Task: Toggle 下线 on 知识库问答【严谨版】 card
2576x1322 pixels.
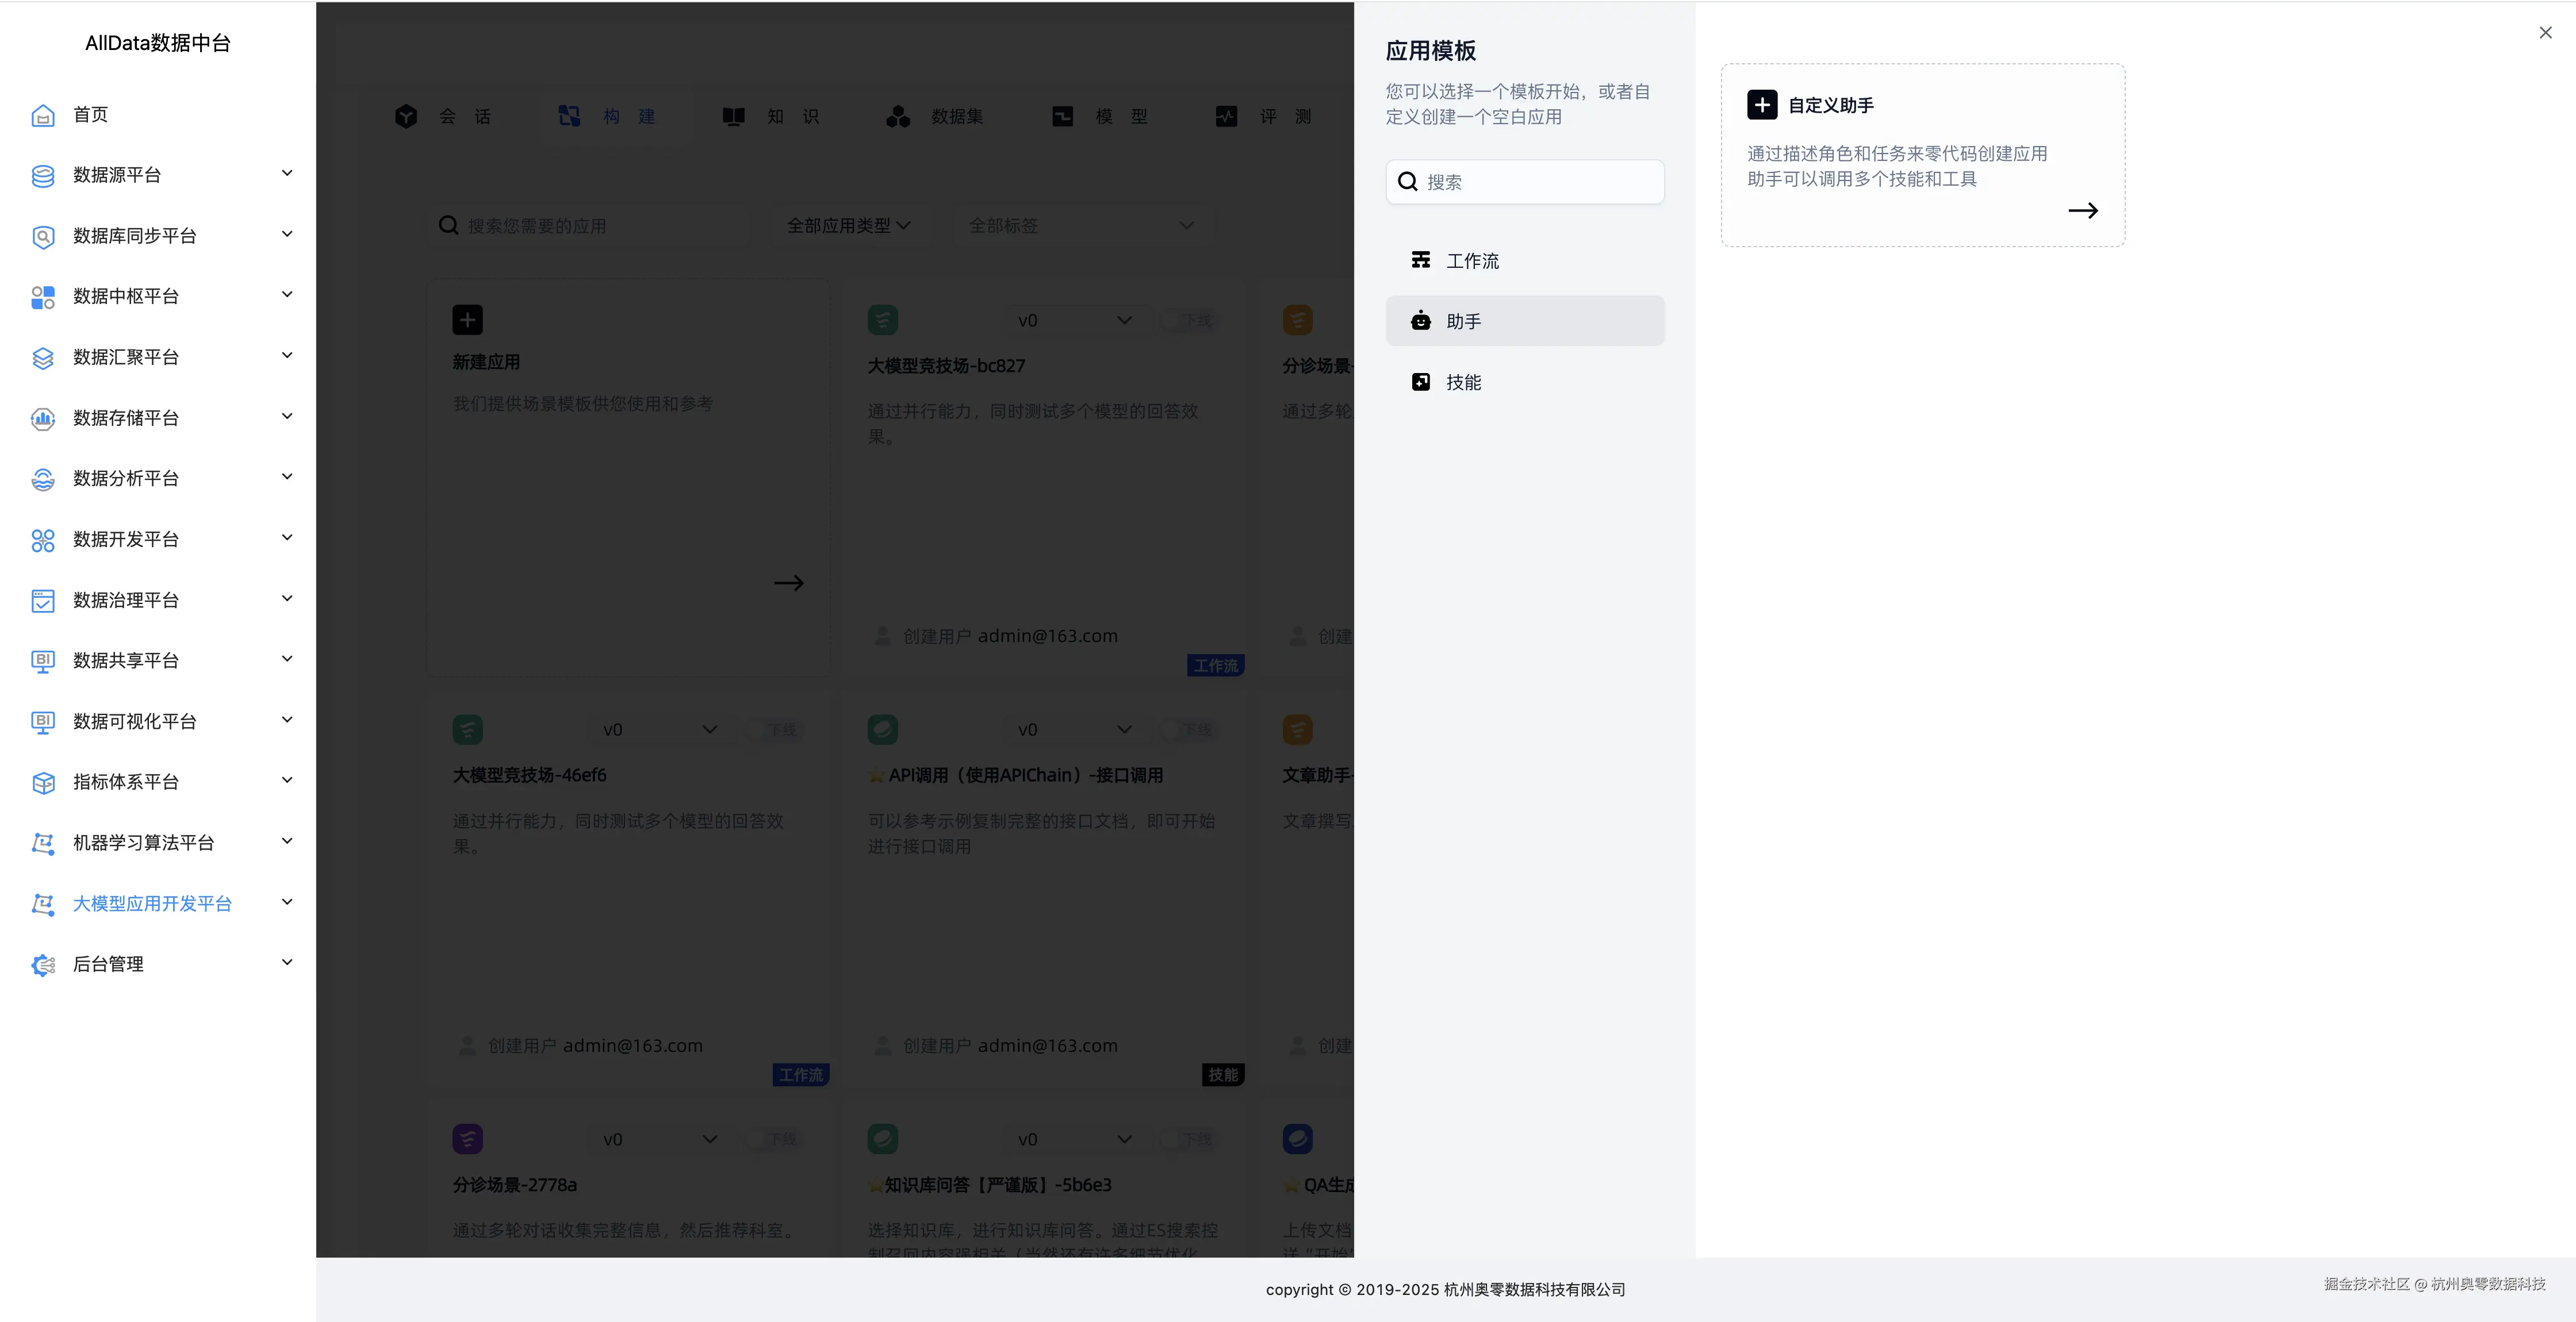Action: tap(1189, 1139)
